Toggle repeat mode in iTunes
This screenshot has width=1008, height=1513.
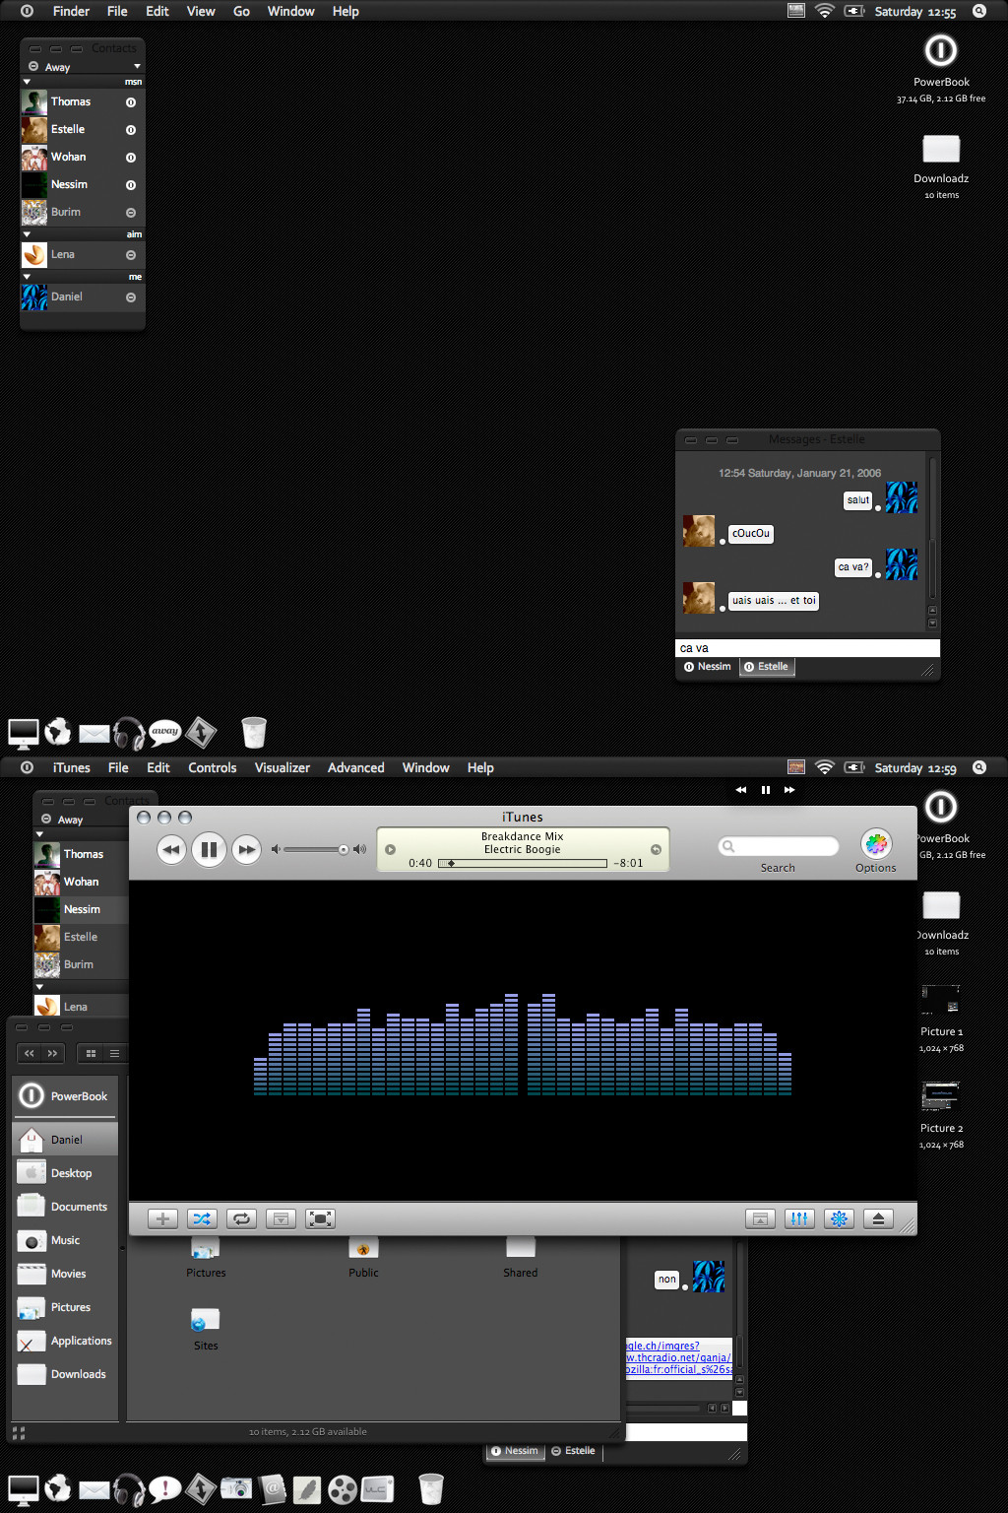coord(241,1218)
